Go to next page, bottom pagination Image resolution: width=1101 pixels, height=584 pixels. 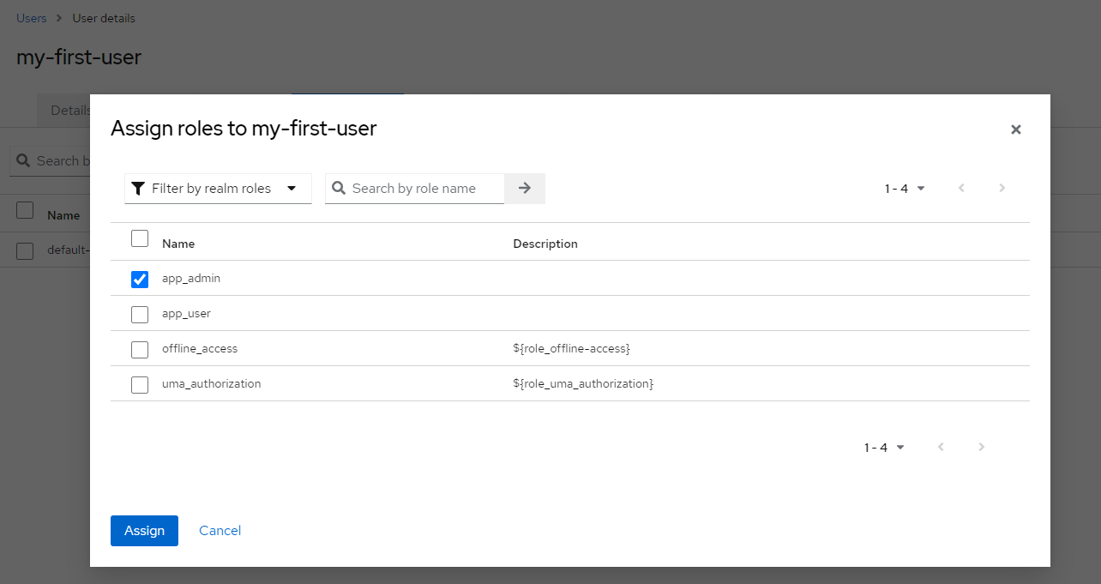pyautogui.click(x=981, y=447)
